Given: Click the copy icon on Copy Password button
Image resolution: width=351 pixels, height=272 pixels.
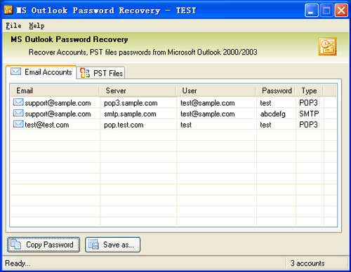Looking at the screenshot, I should click(x=16, y=244).
